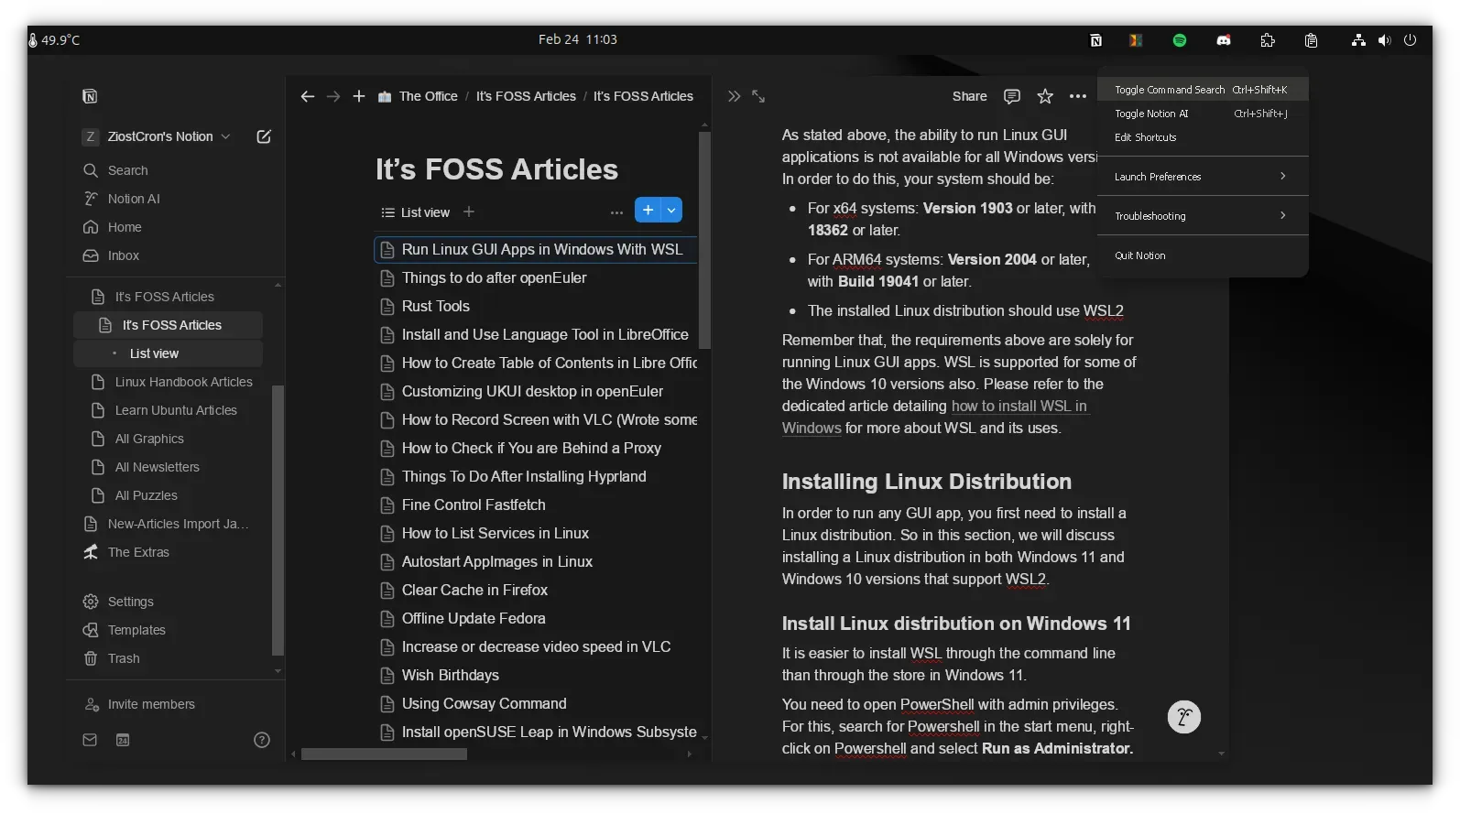Add a new tab with plus icon
The width and height of the screenshot is (1460, 814).
click(x=359, y=96)
